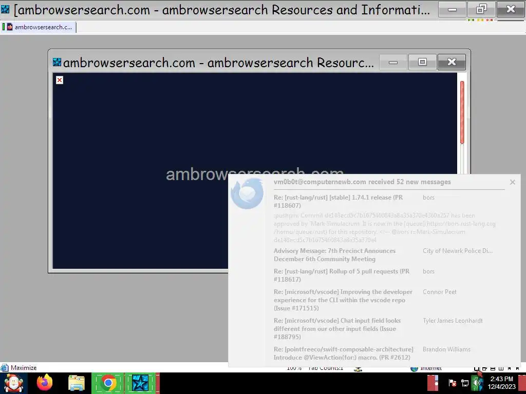Click the Show desktop strip at taskbar end
The height and width of the screenshot is (394, 526).
522,383
